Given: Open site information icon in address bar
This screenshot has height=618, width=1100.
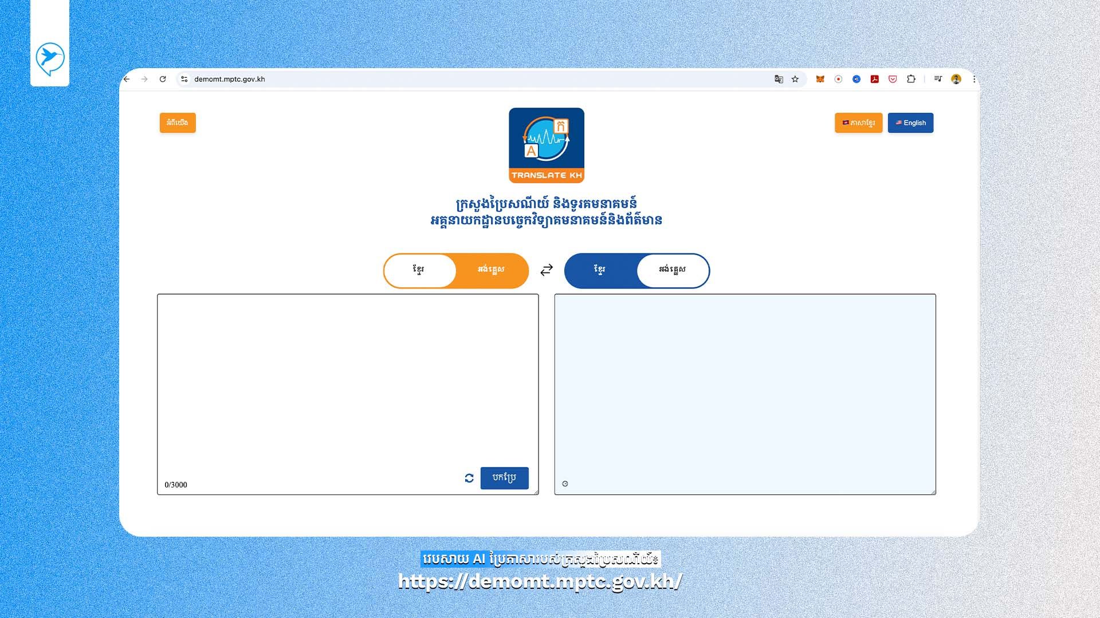Looking at the screenshot, I should (x=184, y=79).
